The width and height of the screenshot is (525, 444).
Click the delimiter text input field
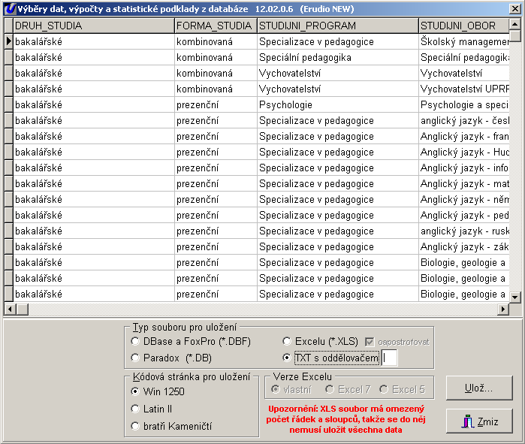tap(389, 358)
